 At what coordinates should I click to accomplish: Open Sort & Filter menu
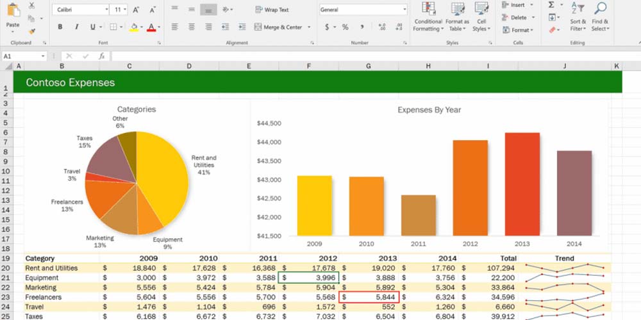(x=578, y=17)
